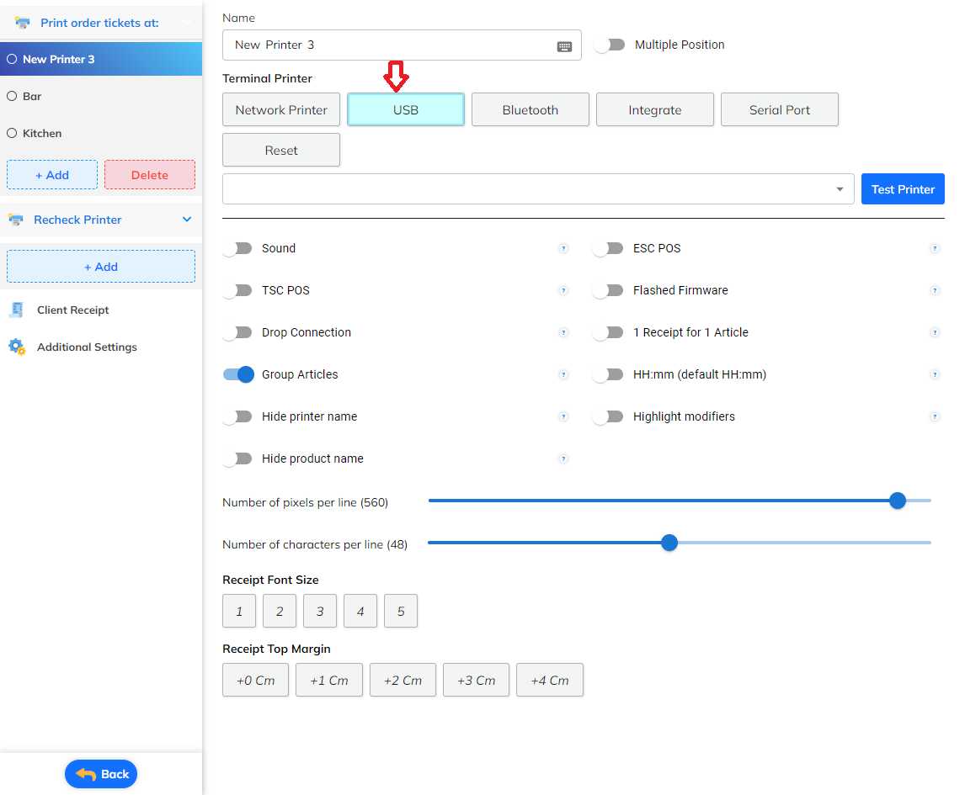
Task: Set receipt font size to 4
Action: 360,611
